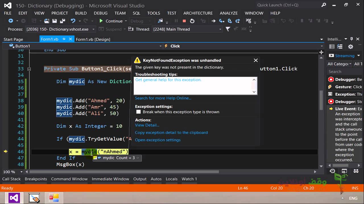Image resolution: width=364 pixels, height=204 pixels.
Task: Pin the Form1.vb tab
Action: pos(64,39)
